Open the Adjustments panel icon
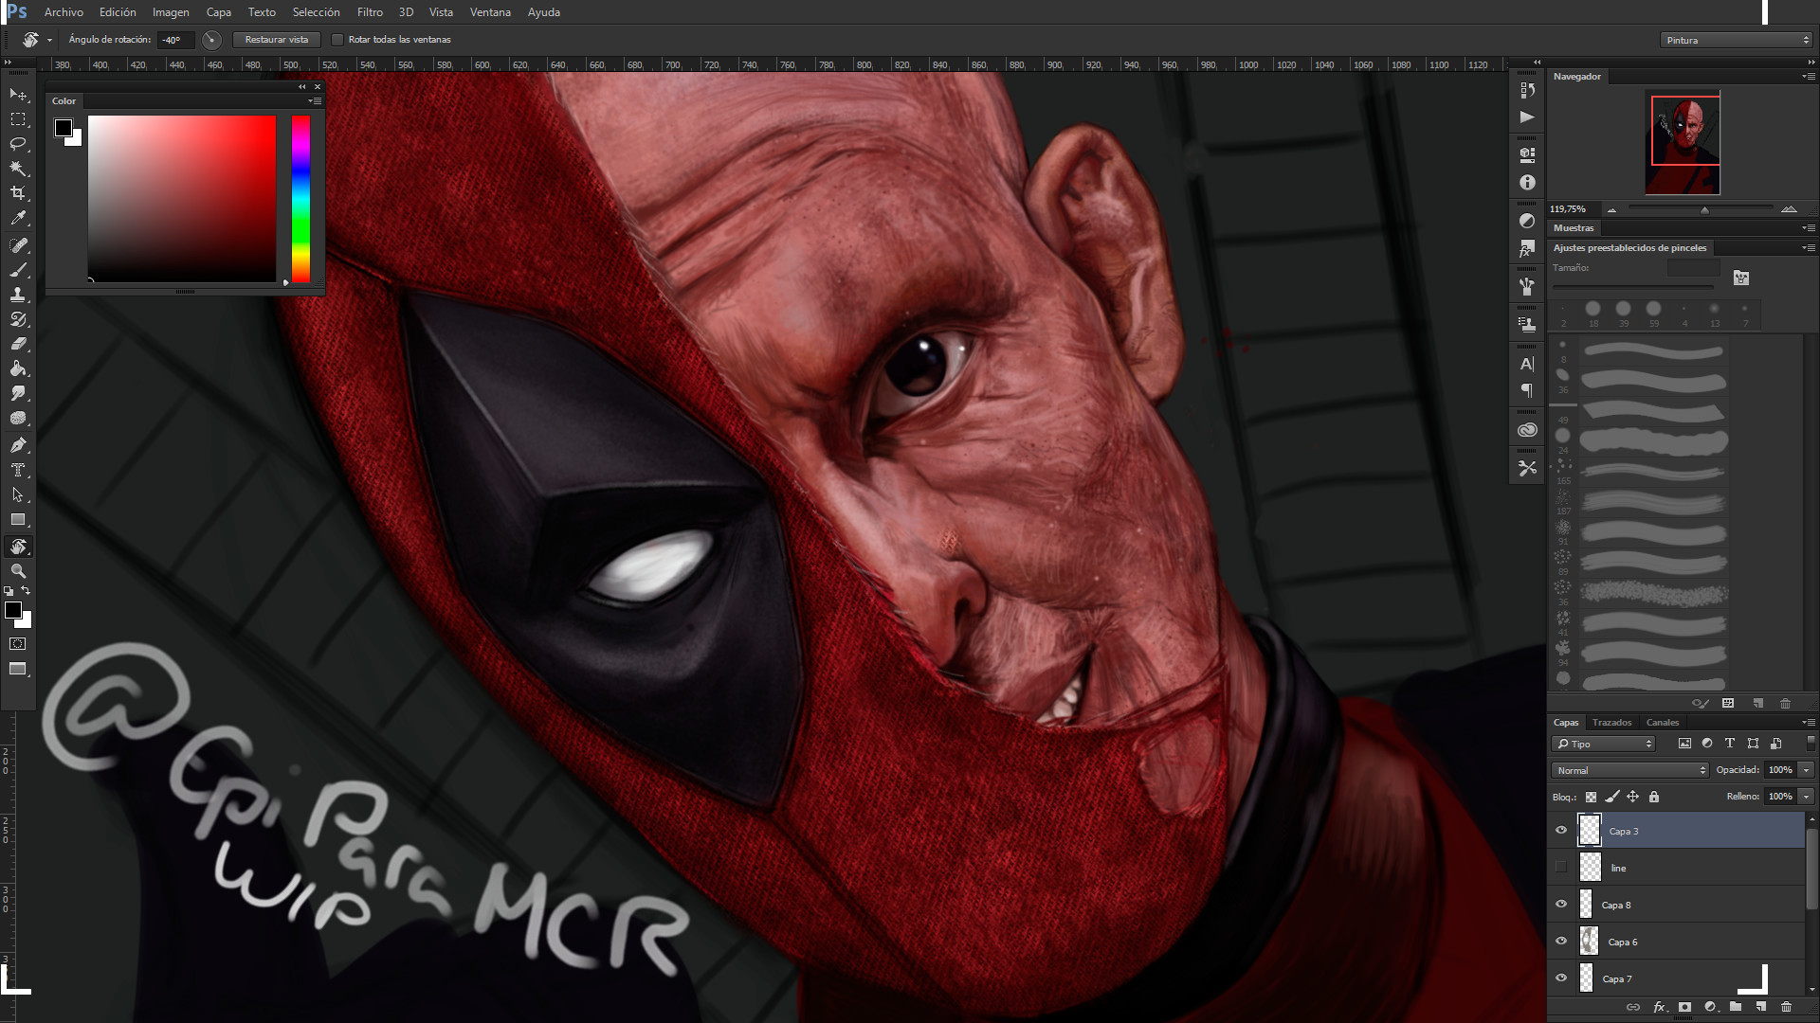 (1527, 221)
